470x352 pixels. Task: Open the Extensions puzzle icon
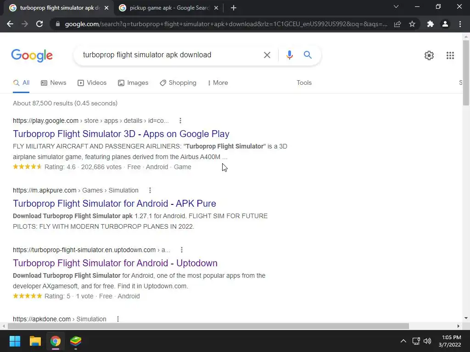point(431,24)
